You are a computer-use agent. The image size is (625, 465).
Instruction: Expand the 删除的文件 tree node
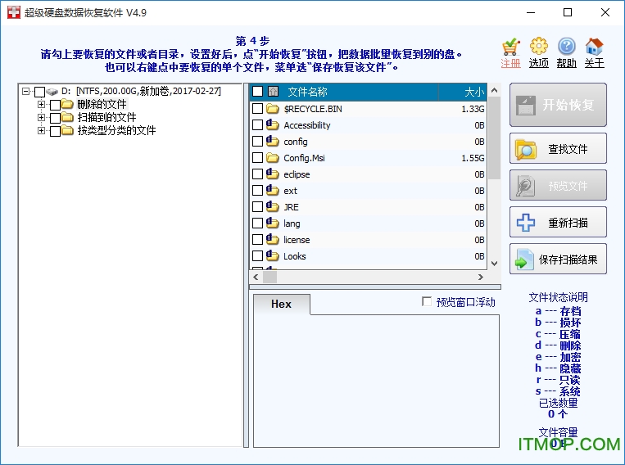(x=42, y=105)
